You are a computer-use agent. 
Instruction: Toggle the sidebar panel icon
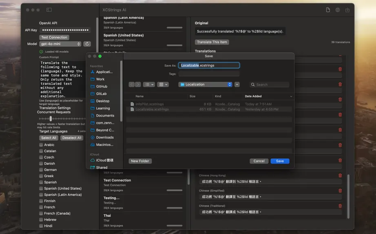[49, 10]
